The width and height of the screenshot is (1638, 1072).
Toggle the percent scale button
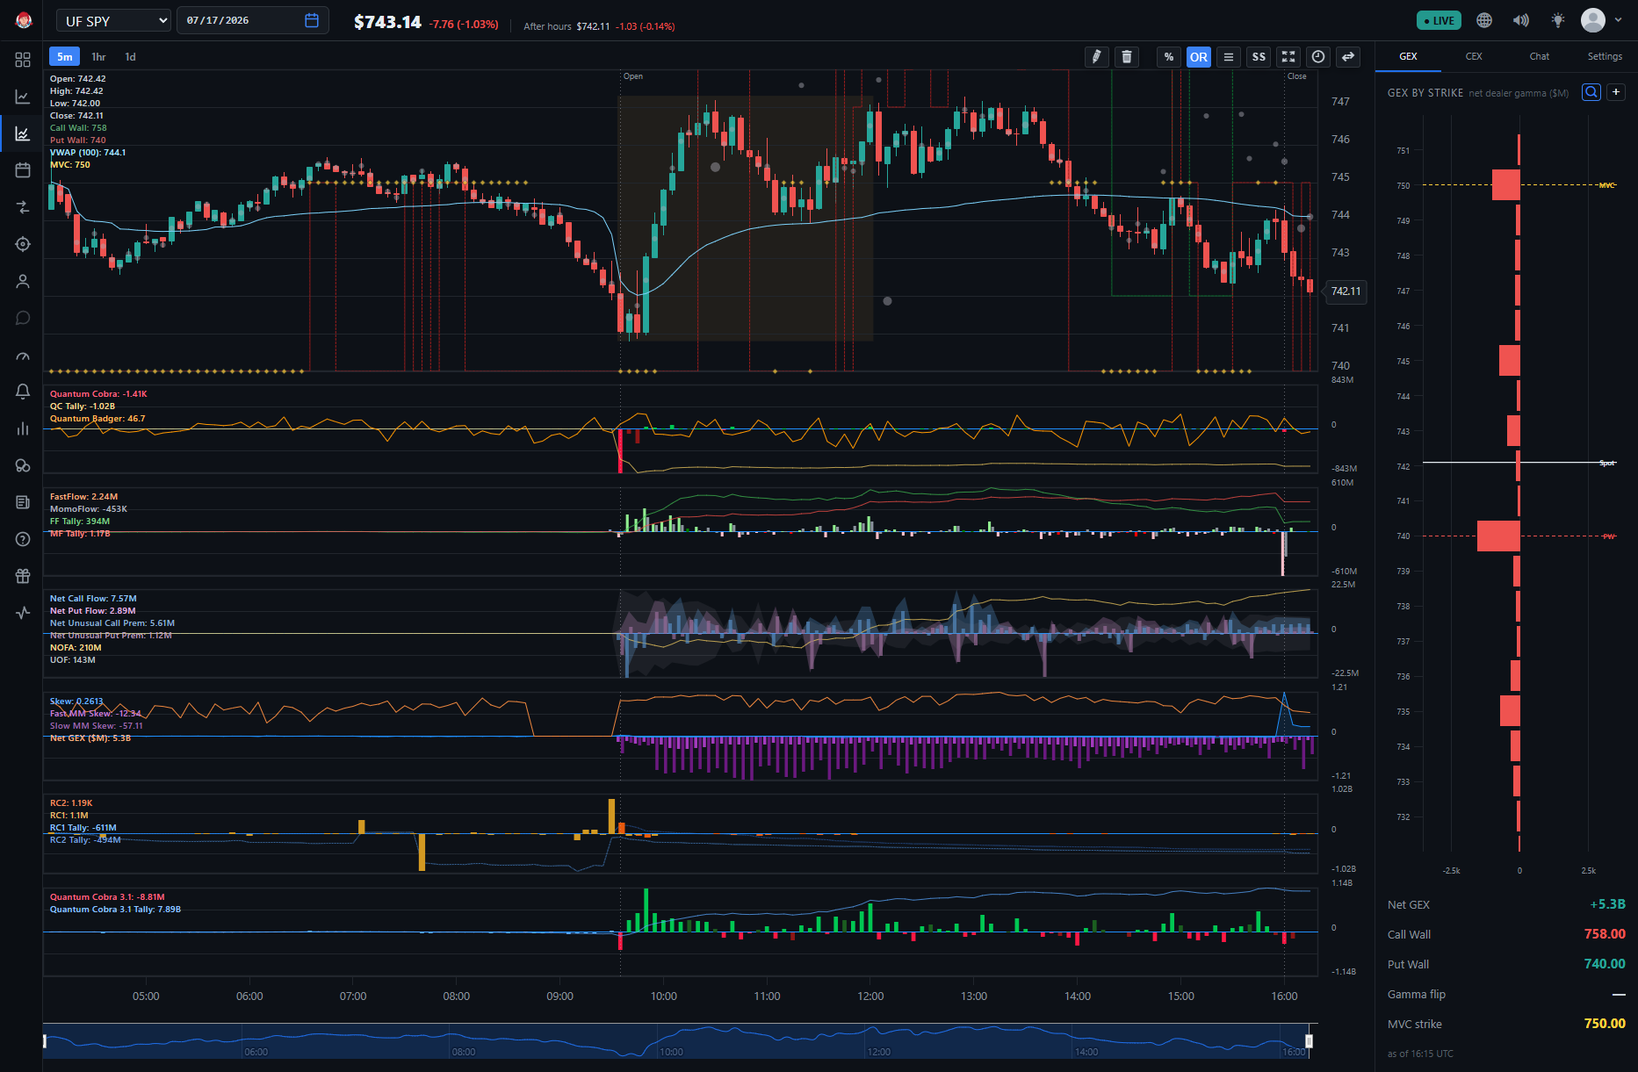(1169, 57)
